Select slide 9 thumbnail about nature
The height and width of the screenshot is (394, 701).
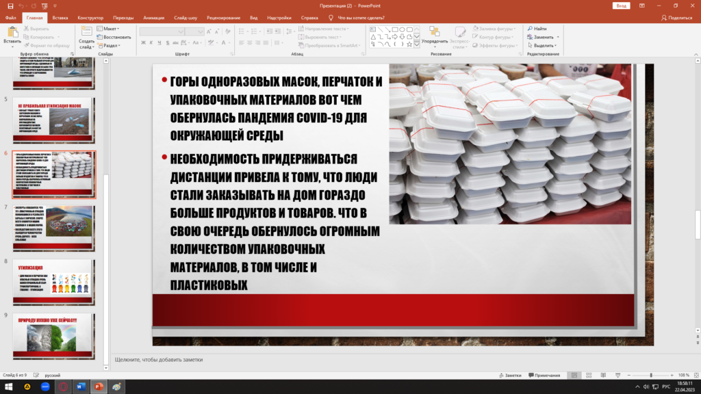click(x=53, y=337)
